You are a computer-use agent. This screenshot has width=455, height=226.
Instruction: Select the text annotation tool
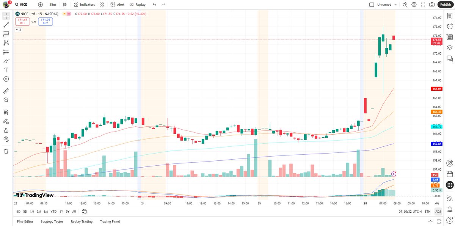(6, 70)
